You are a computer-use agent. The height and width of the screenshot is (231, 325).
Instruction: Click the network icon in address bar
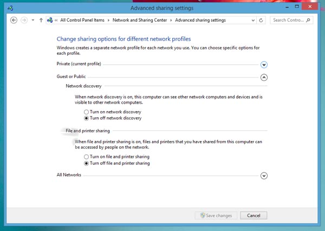point(50,20)
